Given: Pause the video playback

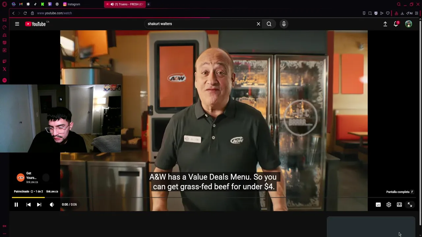Looking at the screenshot, I should 16,204.
